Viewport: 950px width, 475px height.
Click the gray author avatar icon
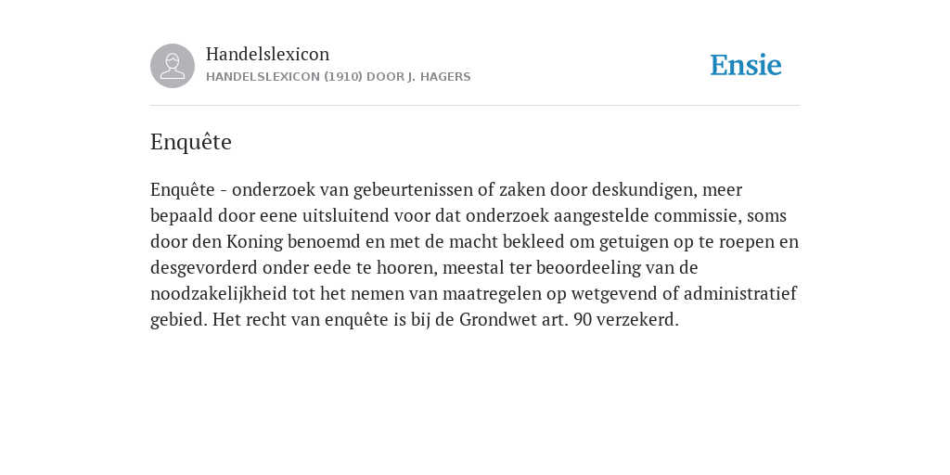(x=173, y=66)
